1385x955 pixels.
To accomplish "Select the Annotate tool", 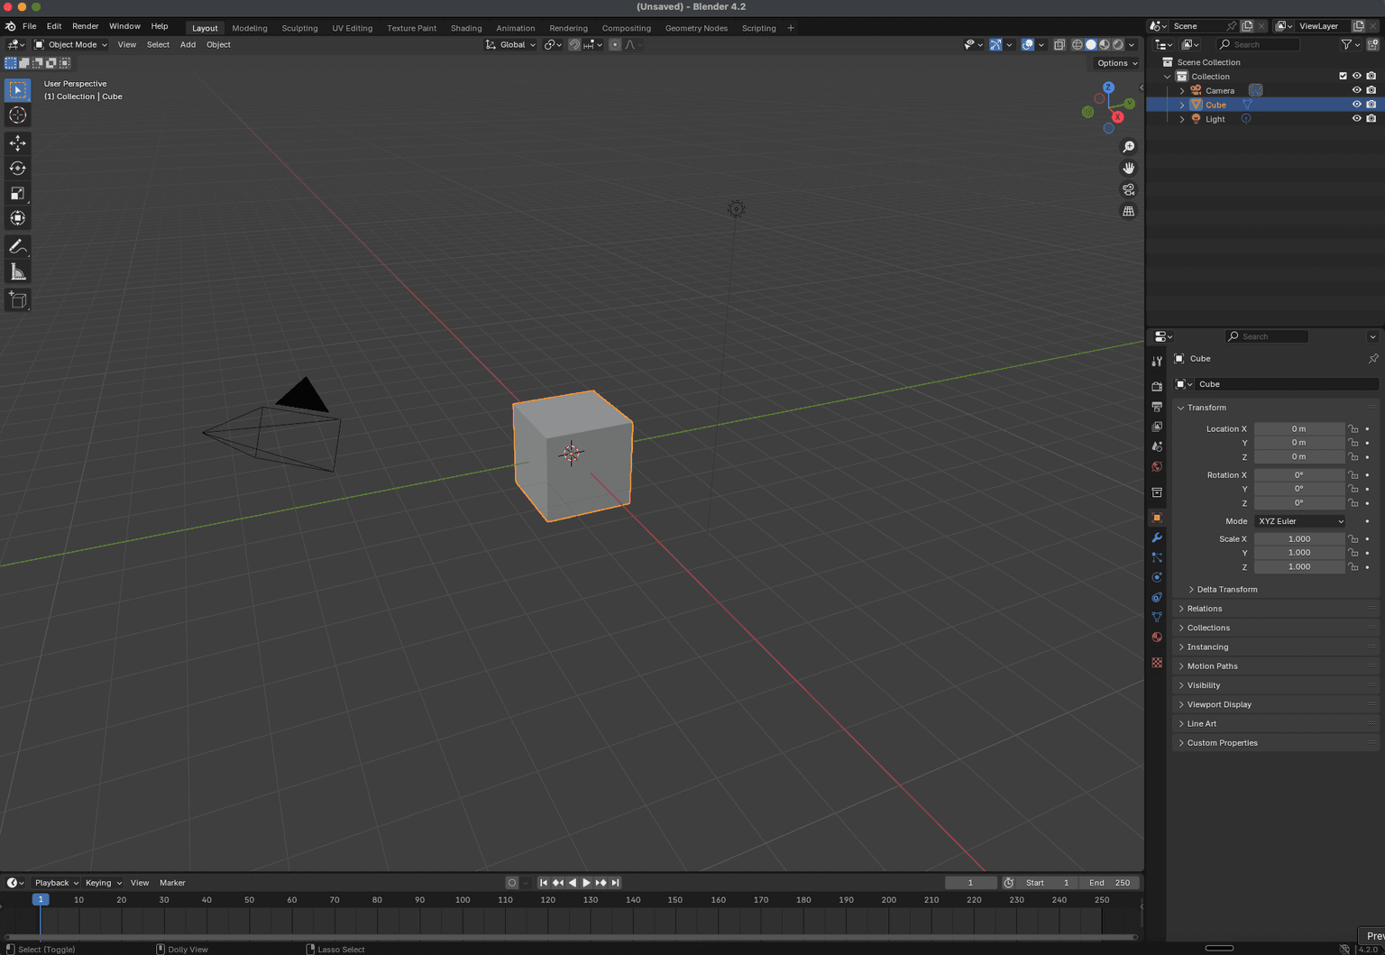I will (17, 246).
